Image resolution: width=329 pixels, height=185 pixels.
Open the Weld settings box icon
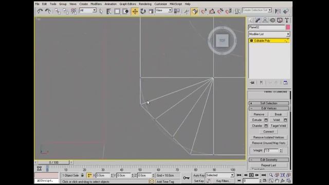(x=285, y=120)
